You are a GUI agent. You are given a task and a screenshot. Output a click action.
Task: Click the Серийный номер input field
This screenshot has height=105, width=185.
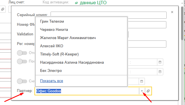108,15
